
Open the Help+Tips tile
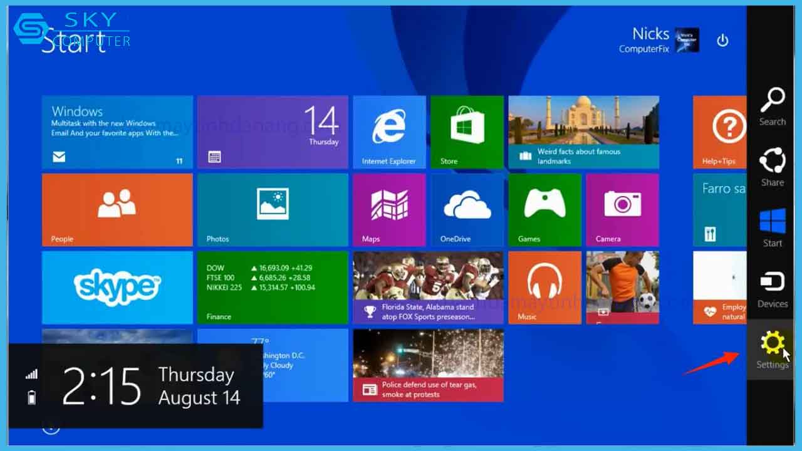pyautogui.click(x=719, y=132)
